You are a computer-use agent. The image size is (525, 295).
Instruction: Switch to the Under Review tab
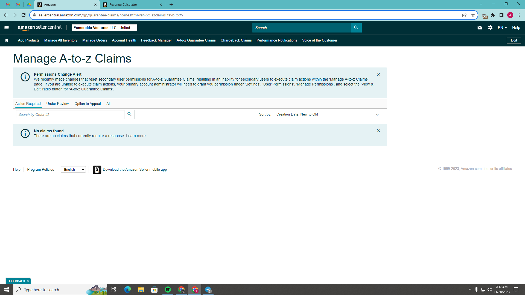57,104
